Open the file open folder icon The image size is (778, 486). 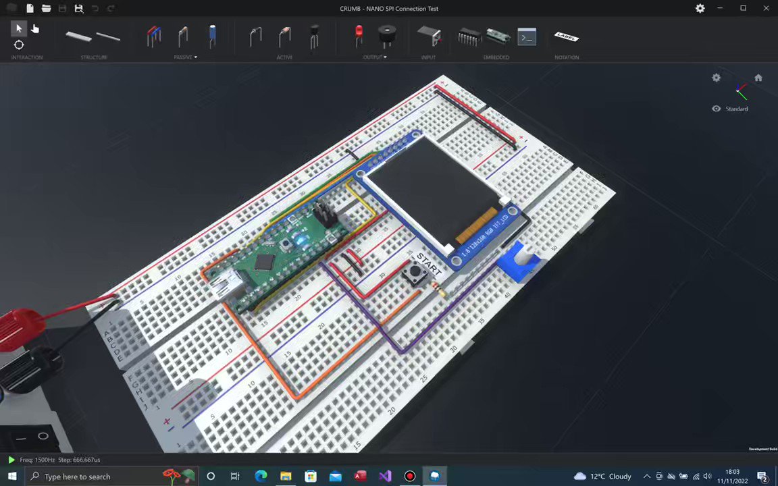[46, 8]
